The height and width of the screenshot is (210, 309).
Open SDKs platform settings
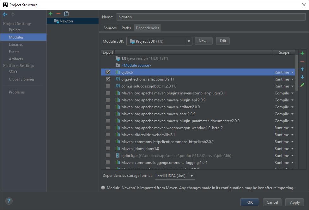13,72
